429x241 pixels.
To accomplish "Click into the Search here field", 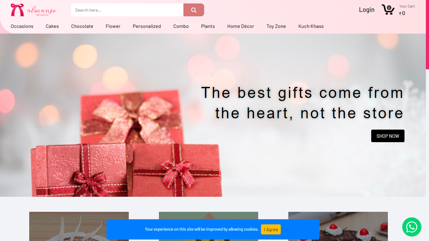I will tap(127, 10).
